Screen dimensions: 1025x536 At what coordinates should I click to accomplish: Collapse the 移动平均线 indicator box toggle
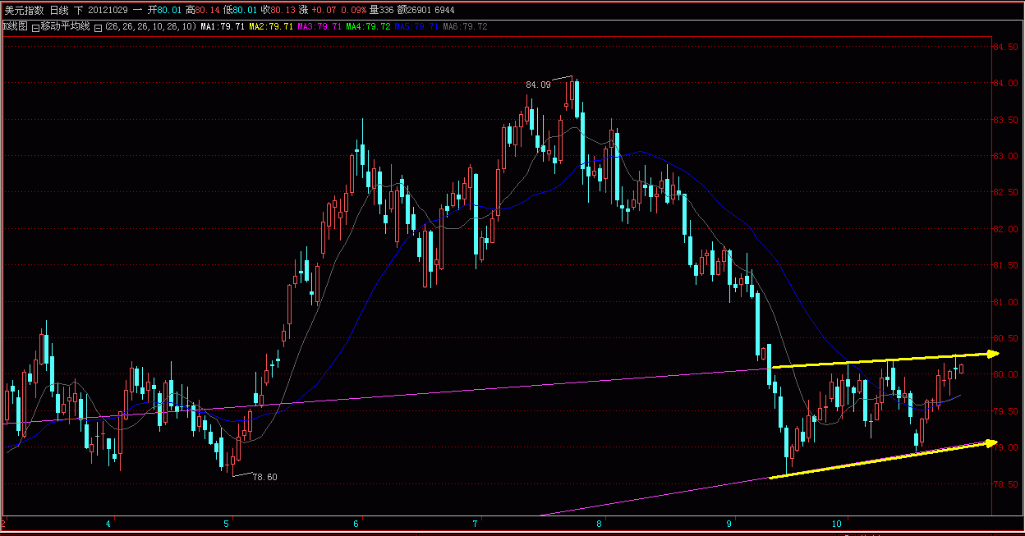click(35, 27)
